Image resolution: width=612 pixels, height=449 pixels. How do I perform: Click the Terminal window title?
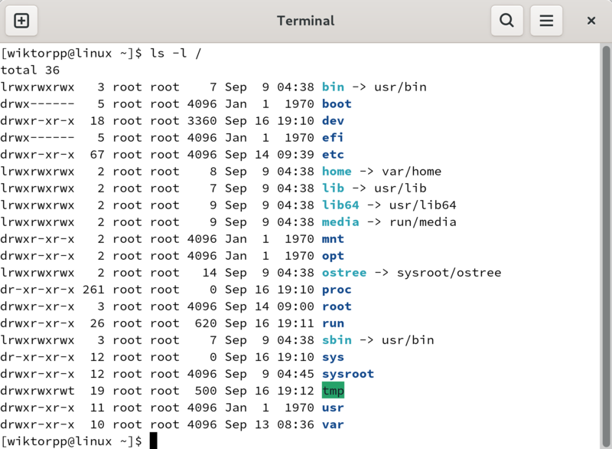[x=305, y=21]
